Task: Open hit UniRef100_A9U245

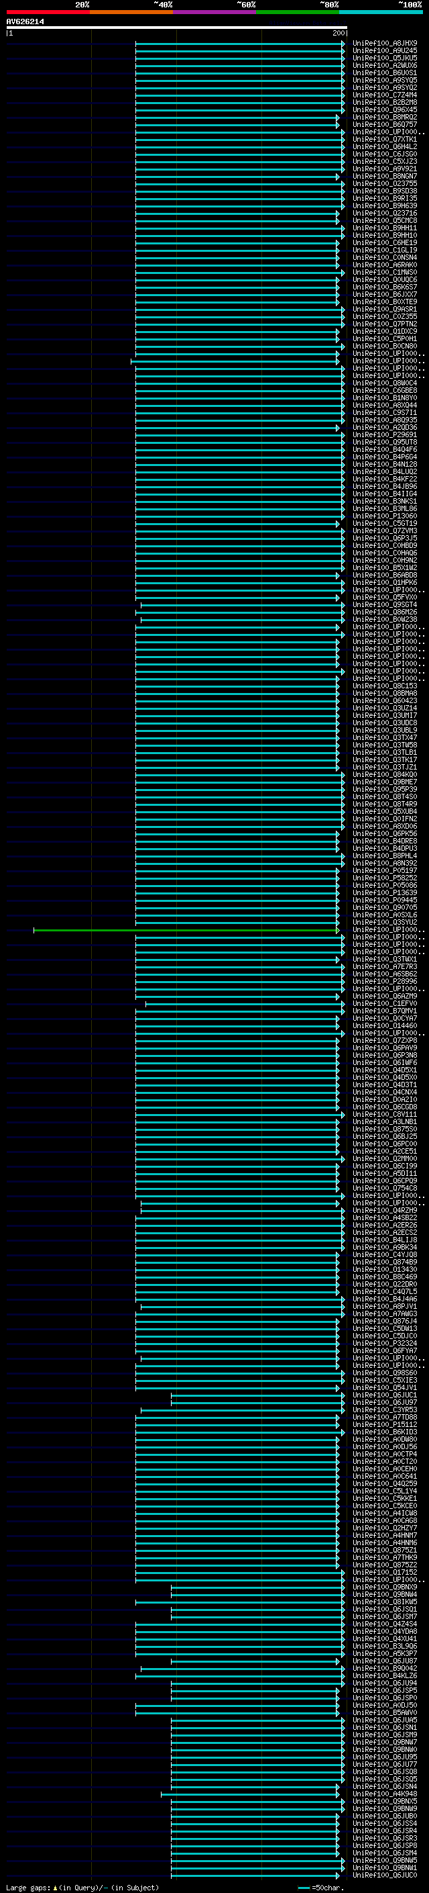Action: coord(385,51)
